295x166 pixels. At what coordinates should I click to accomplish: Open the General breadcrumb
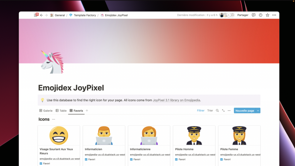coord(57,15)
